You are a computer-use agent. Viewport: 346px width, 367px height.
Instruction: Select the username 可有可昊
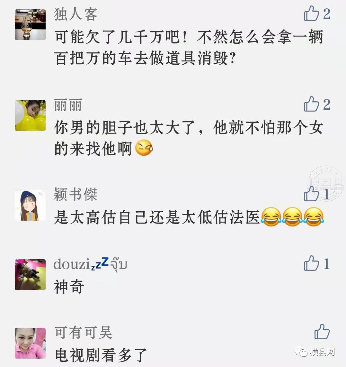83,332
